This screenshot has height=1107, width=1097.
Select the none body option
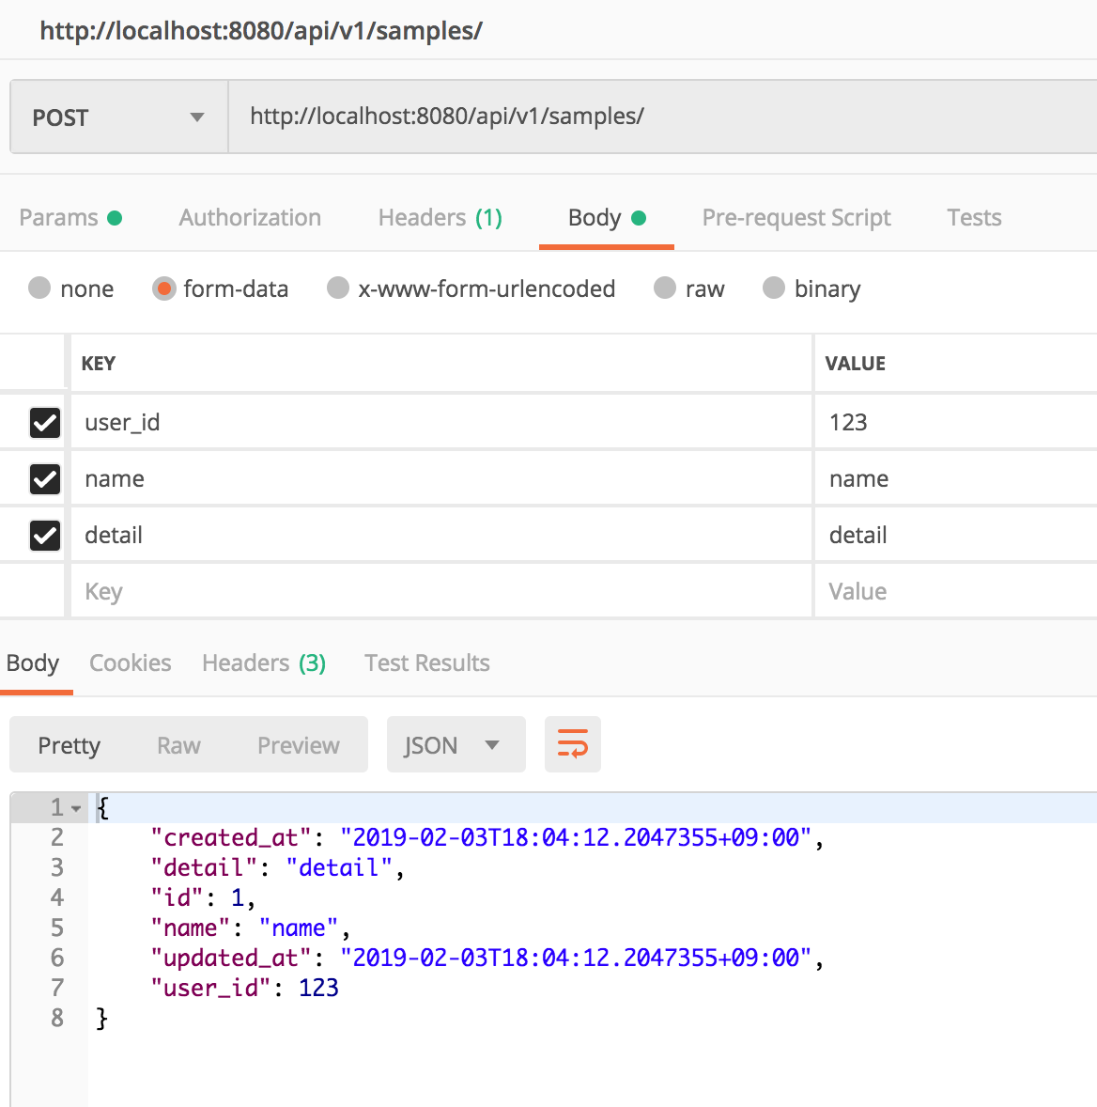point(39,288)
